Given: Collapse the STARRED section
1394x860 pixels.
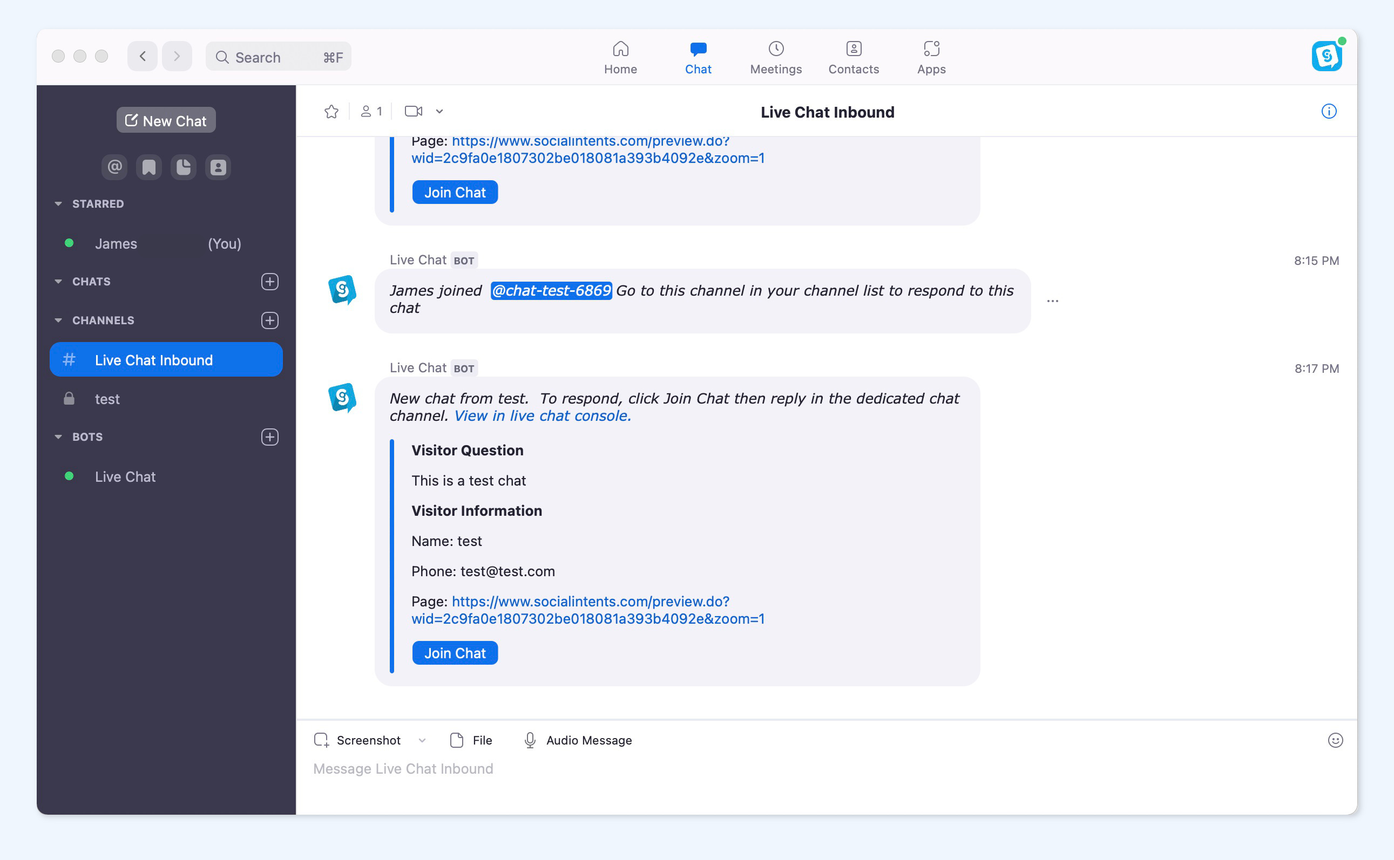Looking at the screenshot, I should tap(57, 203).
